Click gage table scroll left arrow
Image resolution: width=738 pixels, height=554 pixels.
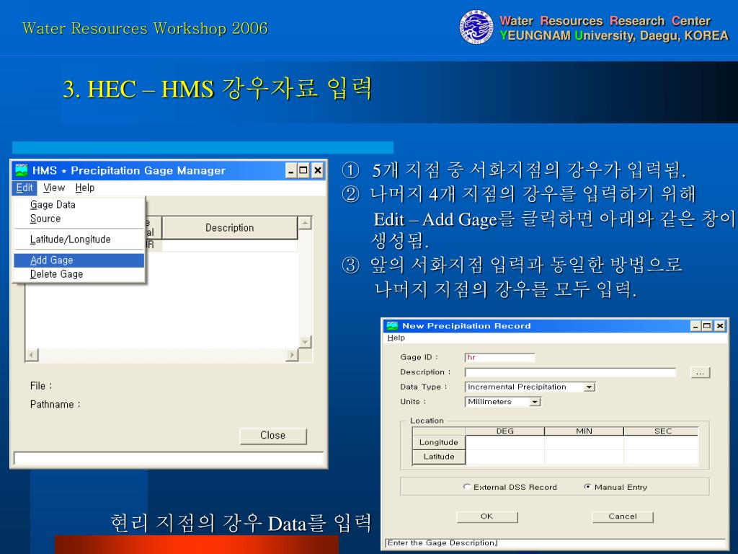[32, 355]
